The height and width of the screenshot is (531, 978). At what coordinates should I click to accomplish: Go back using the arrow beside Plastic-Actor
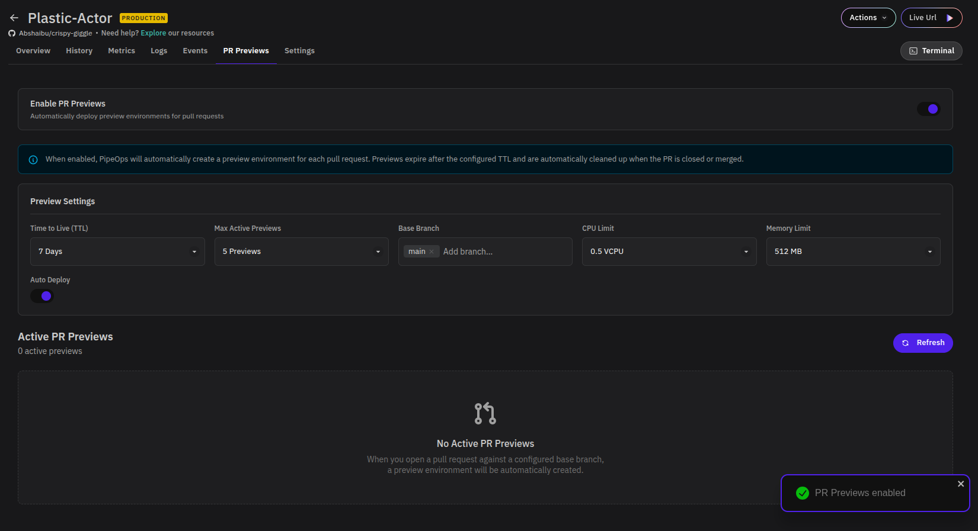(14, 18)
